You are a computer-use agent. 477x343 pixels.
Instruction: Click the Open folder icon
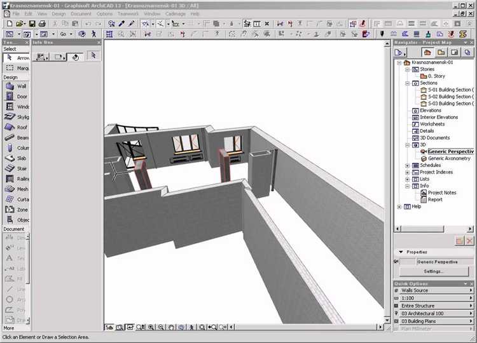point(20,24)
